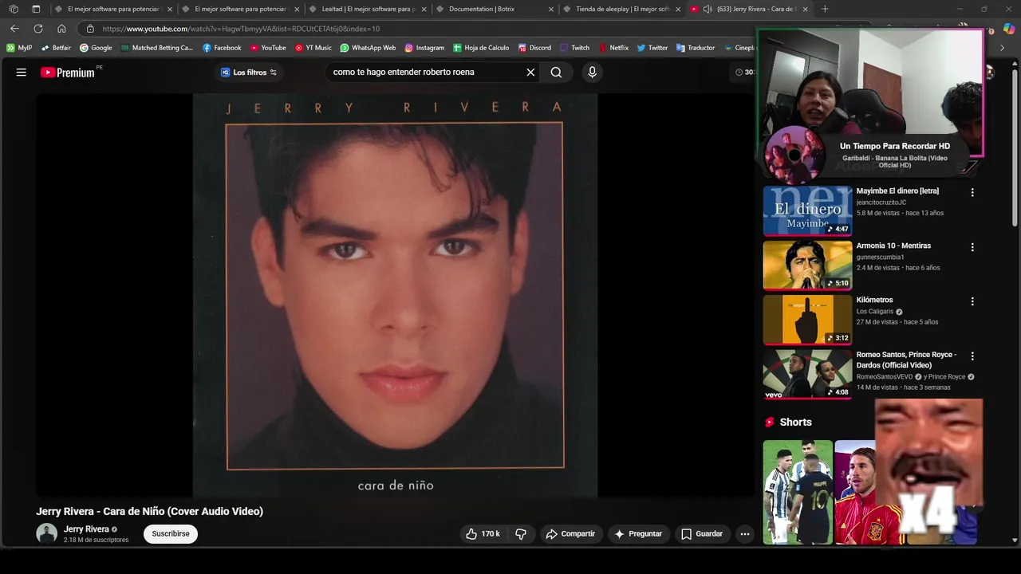
Task: Mute the audio-playing Jerry Rivera tab
Action: [708, 9]
